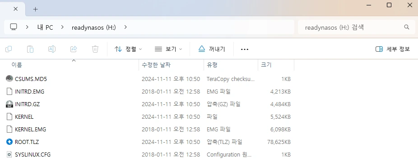Minimize the Explorer window
418x166 pixels.
click(x=369, y=5)
